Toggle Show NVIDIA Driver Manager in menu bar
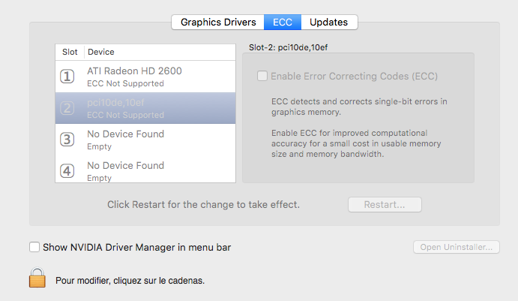This screenshot has width=518, height=301. click(34, 247)
